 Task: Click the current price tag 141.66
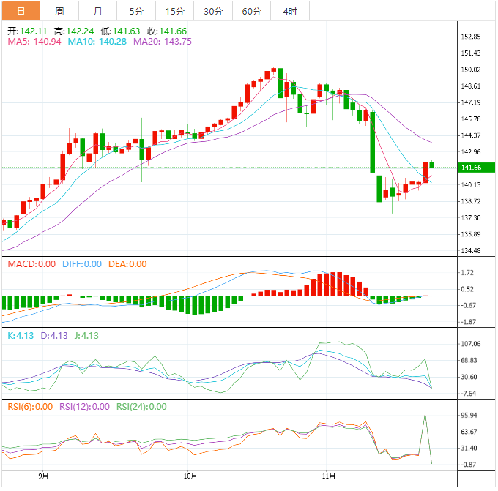(472, 168)
